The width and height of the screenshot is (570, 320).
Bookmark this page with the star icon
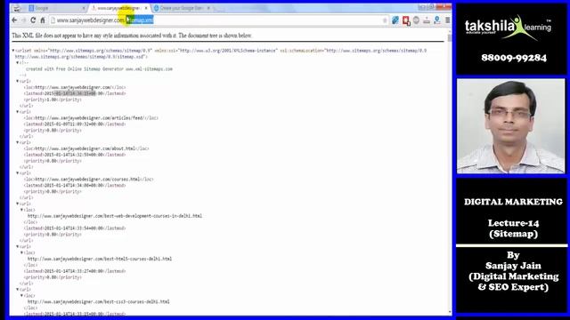point(385,20)
